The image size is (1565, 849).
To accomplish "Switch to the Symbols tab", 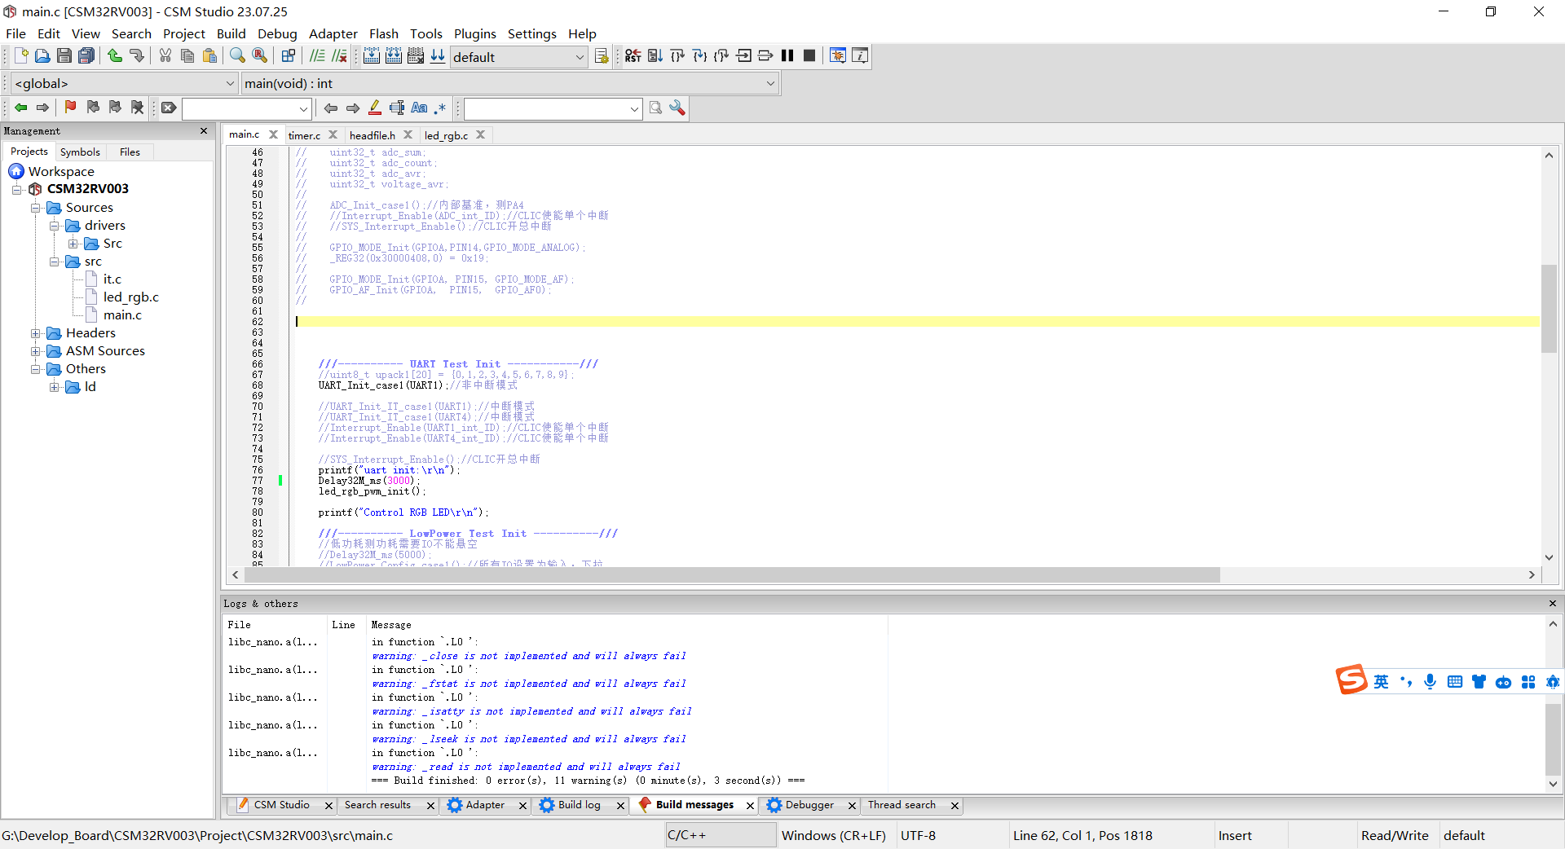I will point(80,152).
